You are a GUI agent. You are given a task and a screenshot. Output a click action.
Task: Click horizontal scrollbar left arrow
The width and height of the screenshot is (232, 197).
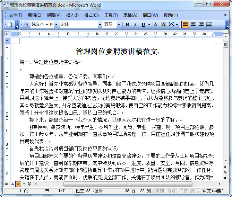[x=36, y=184]
